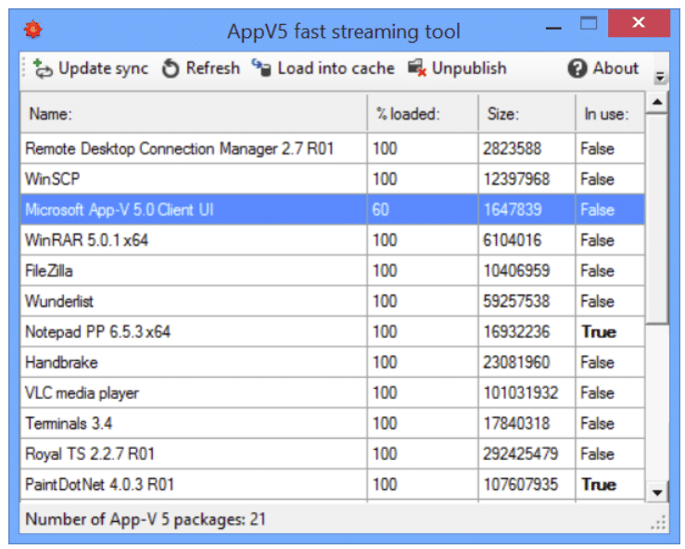Image resolution: width=685 pixels, height=549 pixels.
Task: Click 100 in the FileZilla row
Action: (x=385, y=271)
